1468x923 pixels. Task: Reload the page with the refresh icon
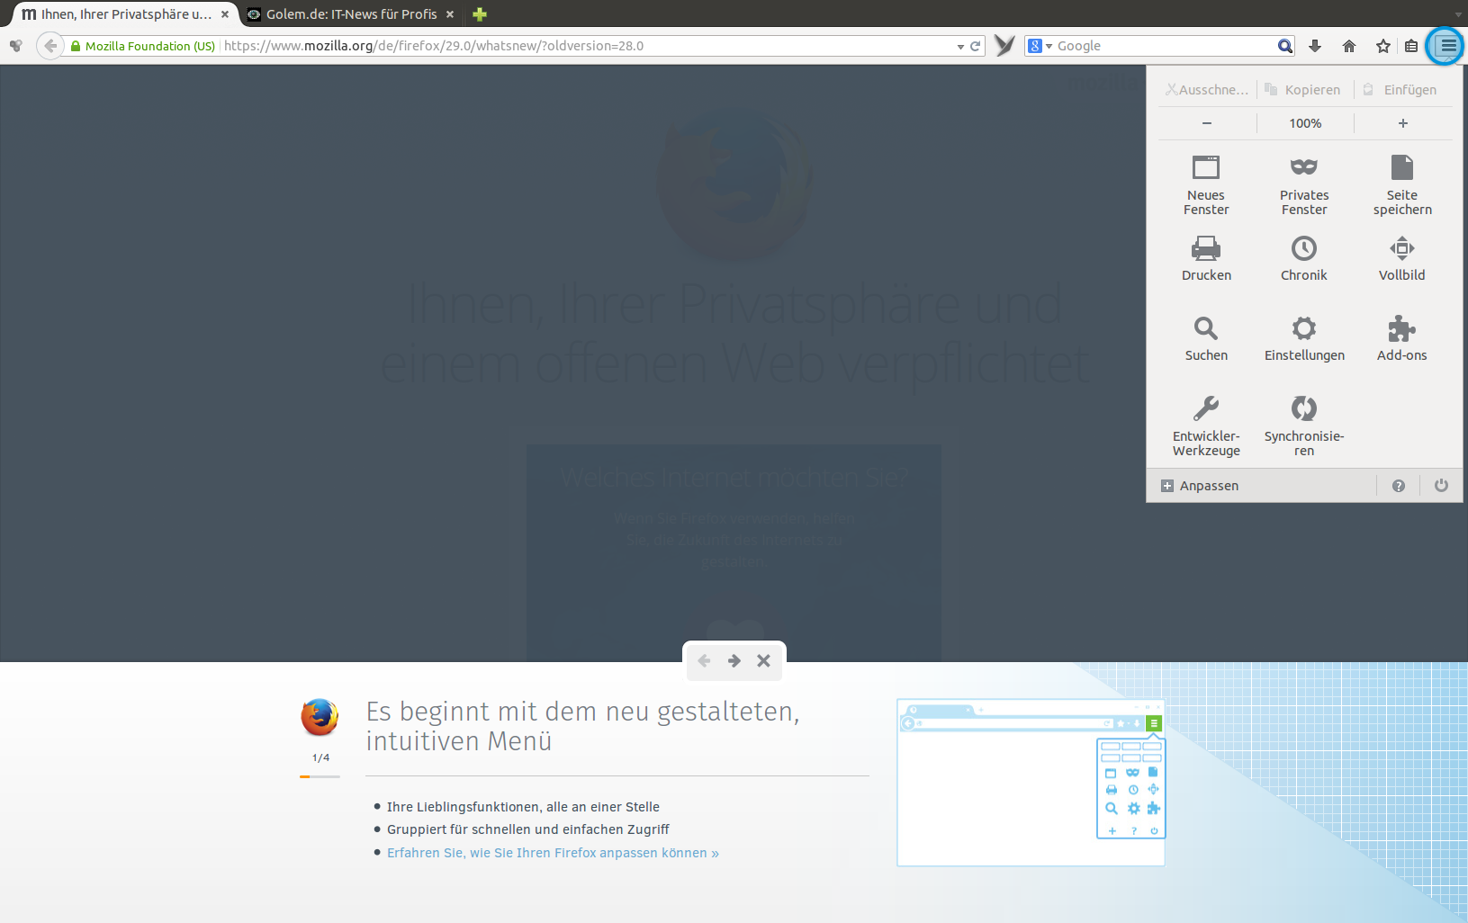coord(975,46)
